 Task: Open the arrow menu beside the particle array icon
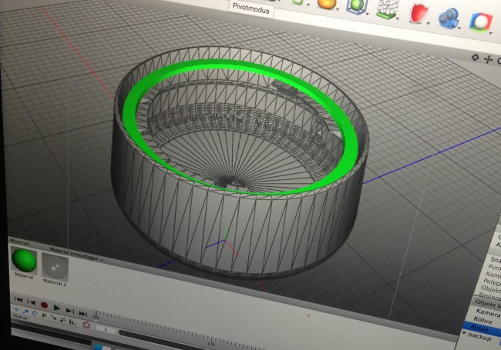tap(398, 18)
